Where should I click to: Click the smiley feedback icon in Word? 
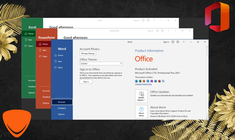[173, 42]
